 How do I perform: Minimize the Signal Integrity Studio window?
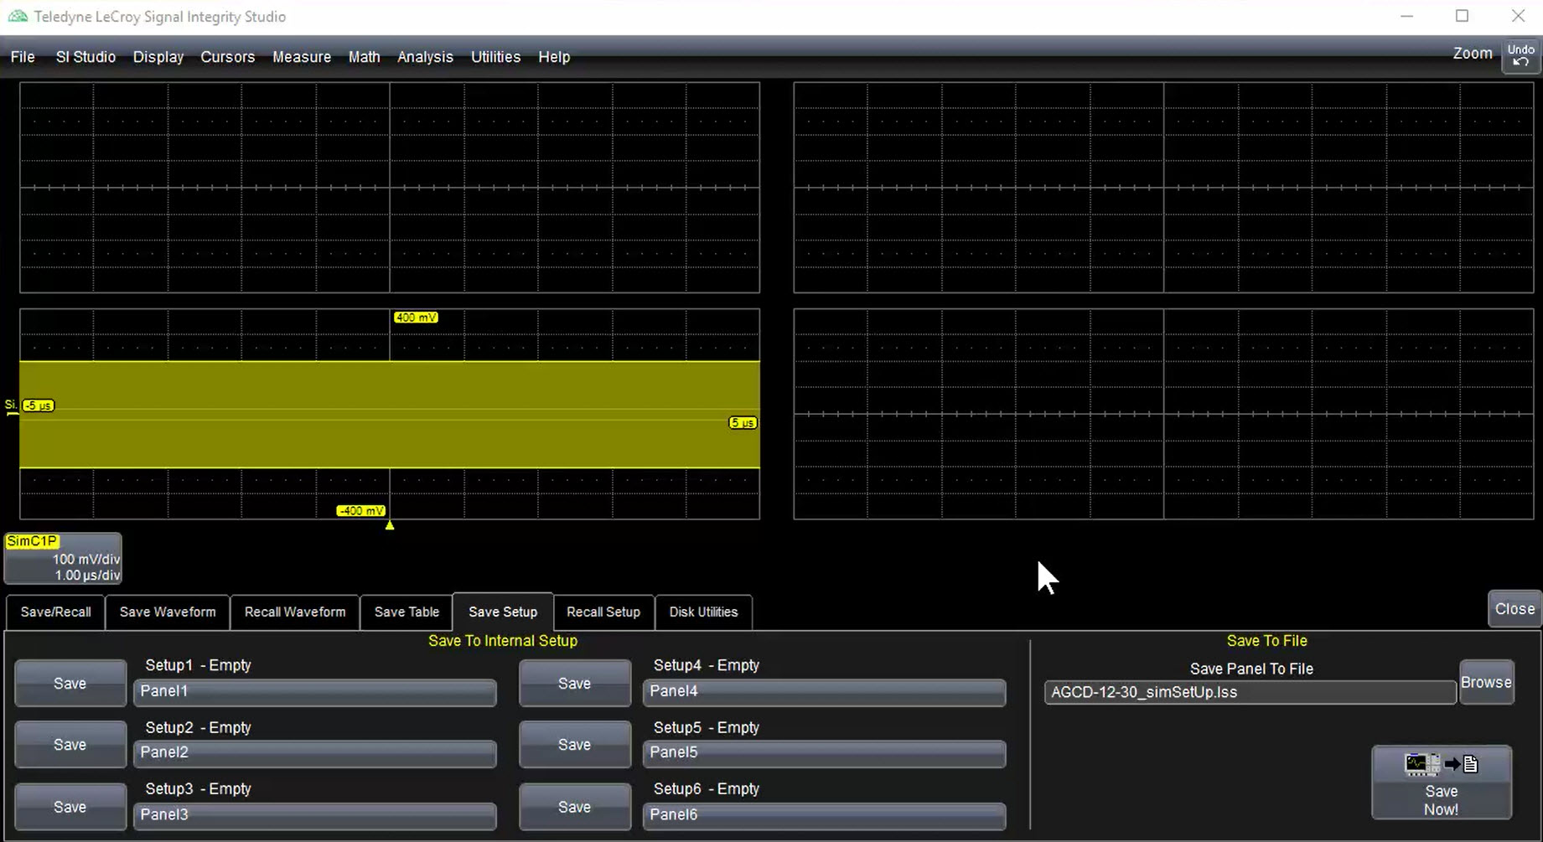(x=1406, y=17)
